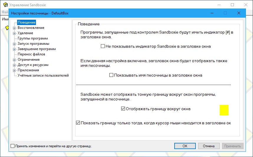Tick Принять изменения и перейти checkbox

pos(13,146)
